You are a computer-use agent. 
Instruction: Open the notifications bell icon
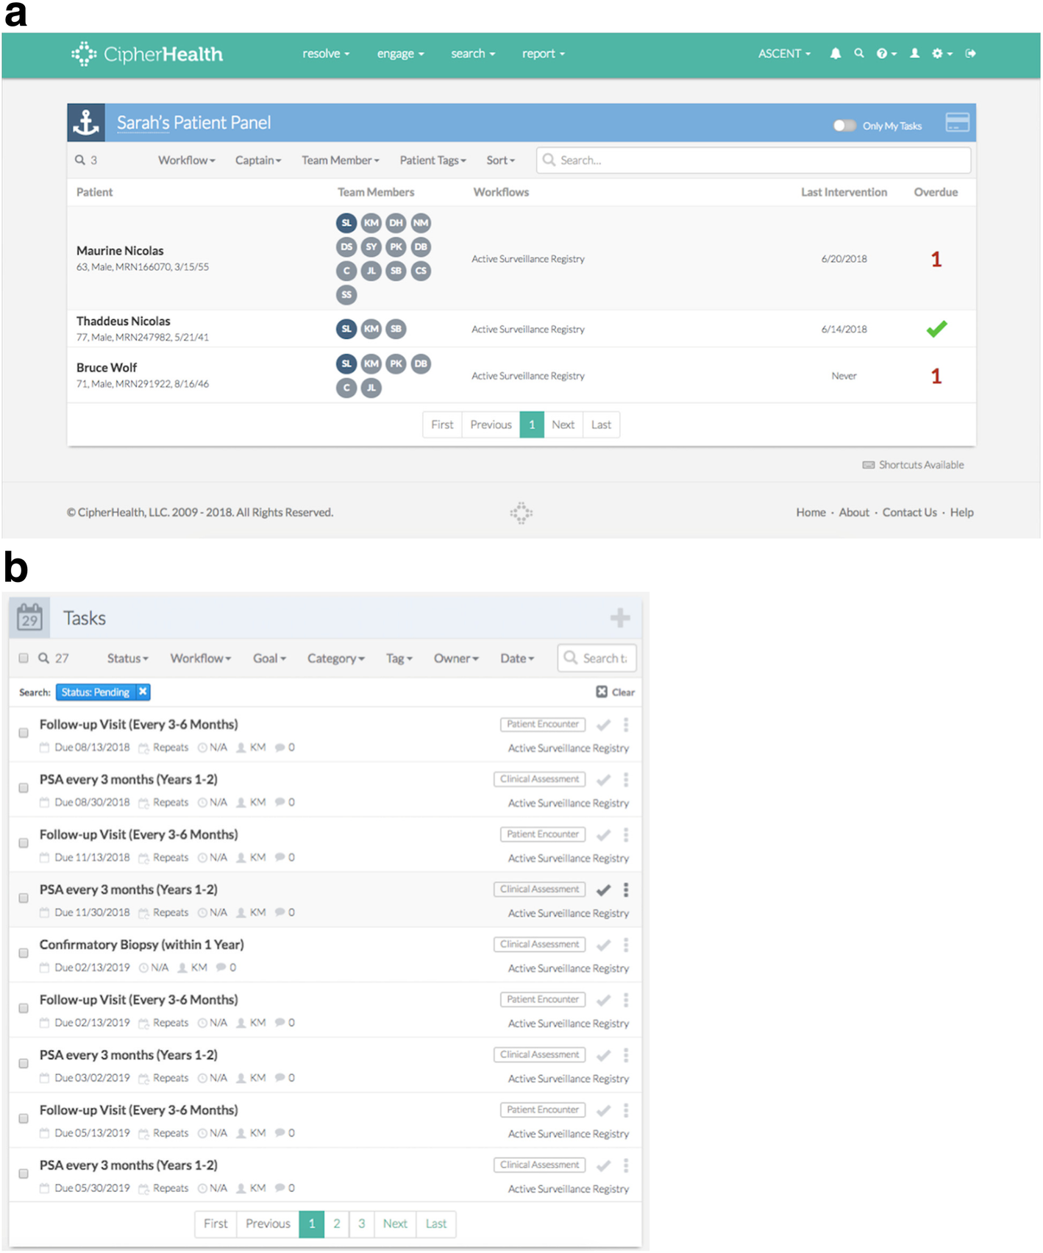(x=836, y=54)
